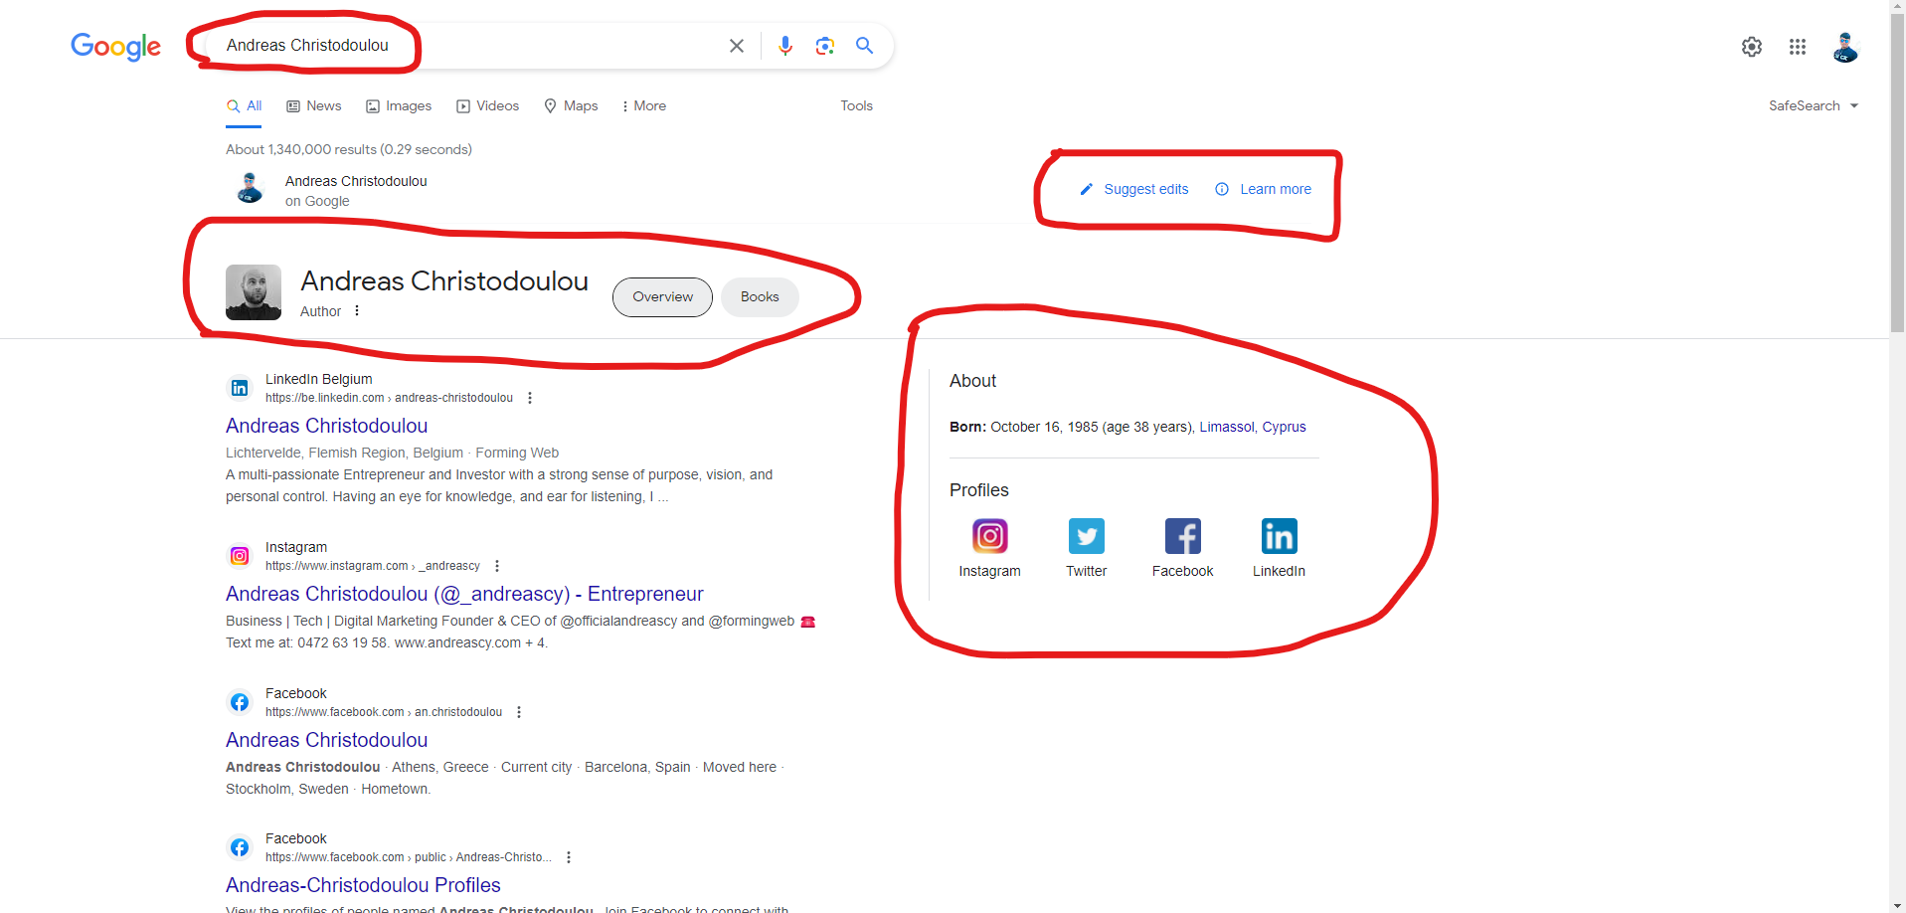Click favicon of Facebook public profiles result
1906x913 pixels.
pos(240,847)
